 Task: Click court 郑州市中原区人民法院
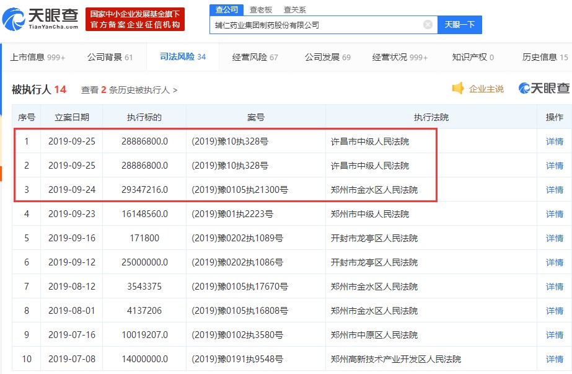coord(374,335)
